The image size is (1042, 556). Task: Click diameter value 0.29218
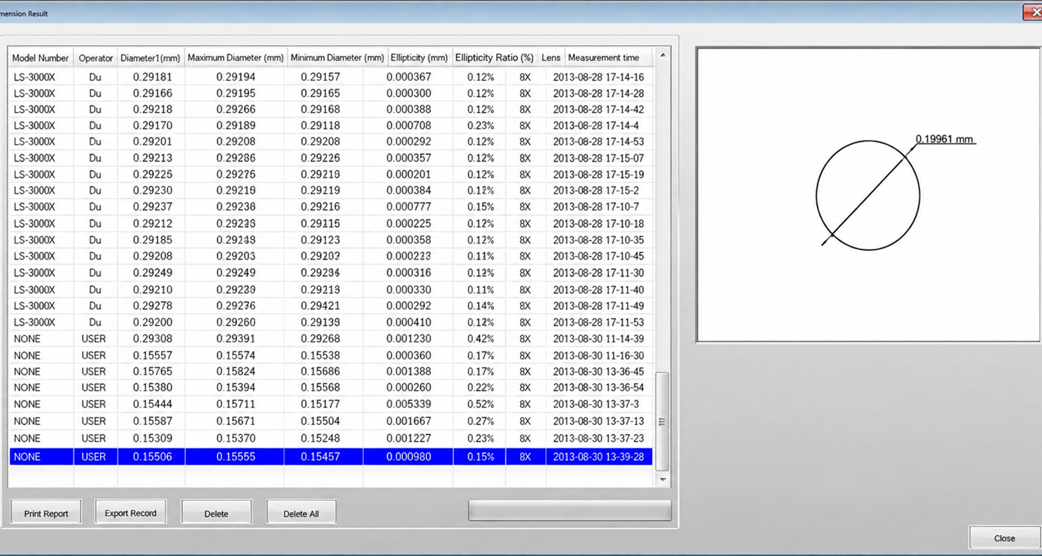pos(152,109)
